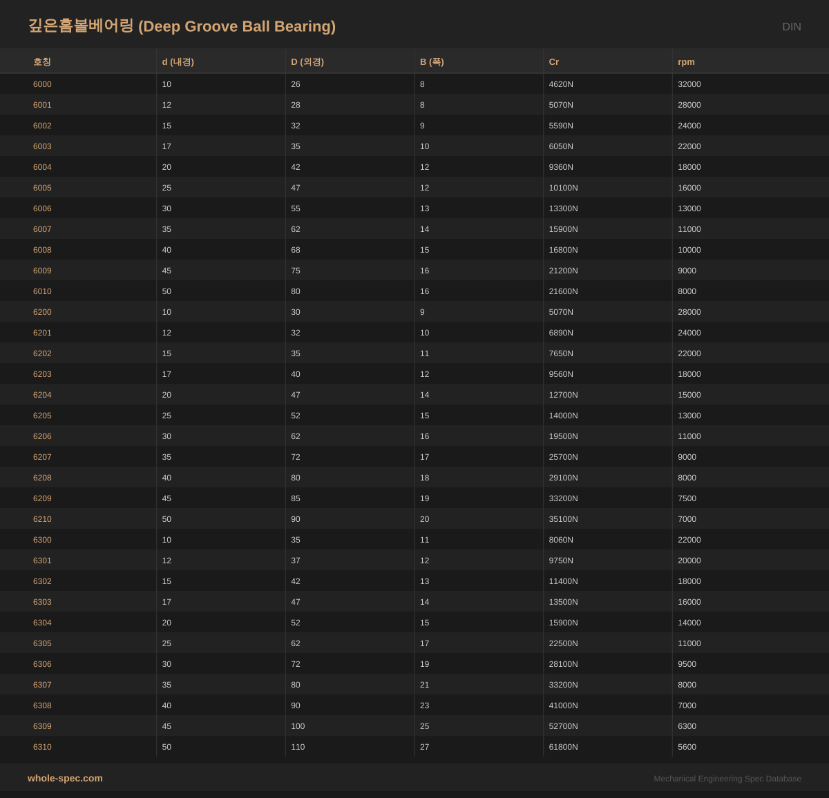Select bearing 6109 neighbor row 6209
829x798 pixels.
tap(42, 498)
